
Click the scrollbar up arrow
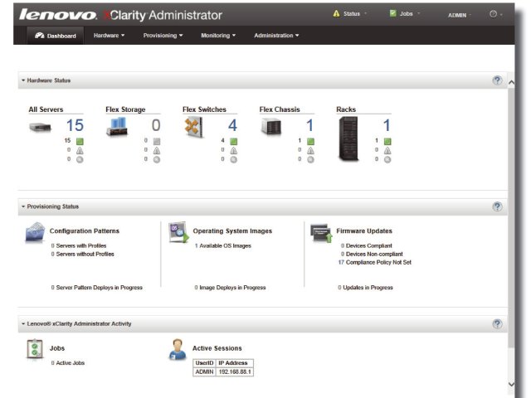point(511,82)
